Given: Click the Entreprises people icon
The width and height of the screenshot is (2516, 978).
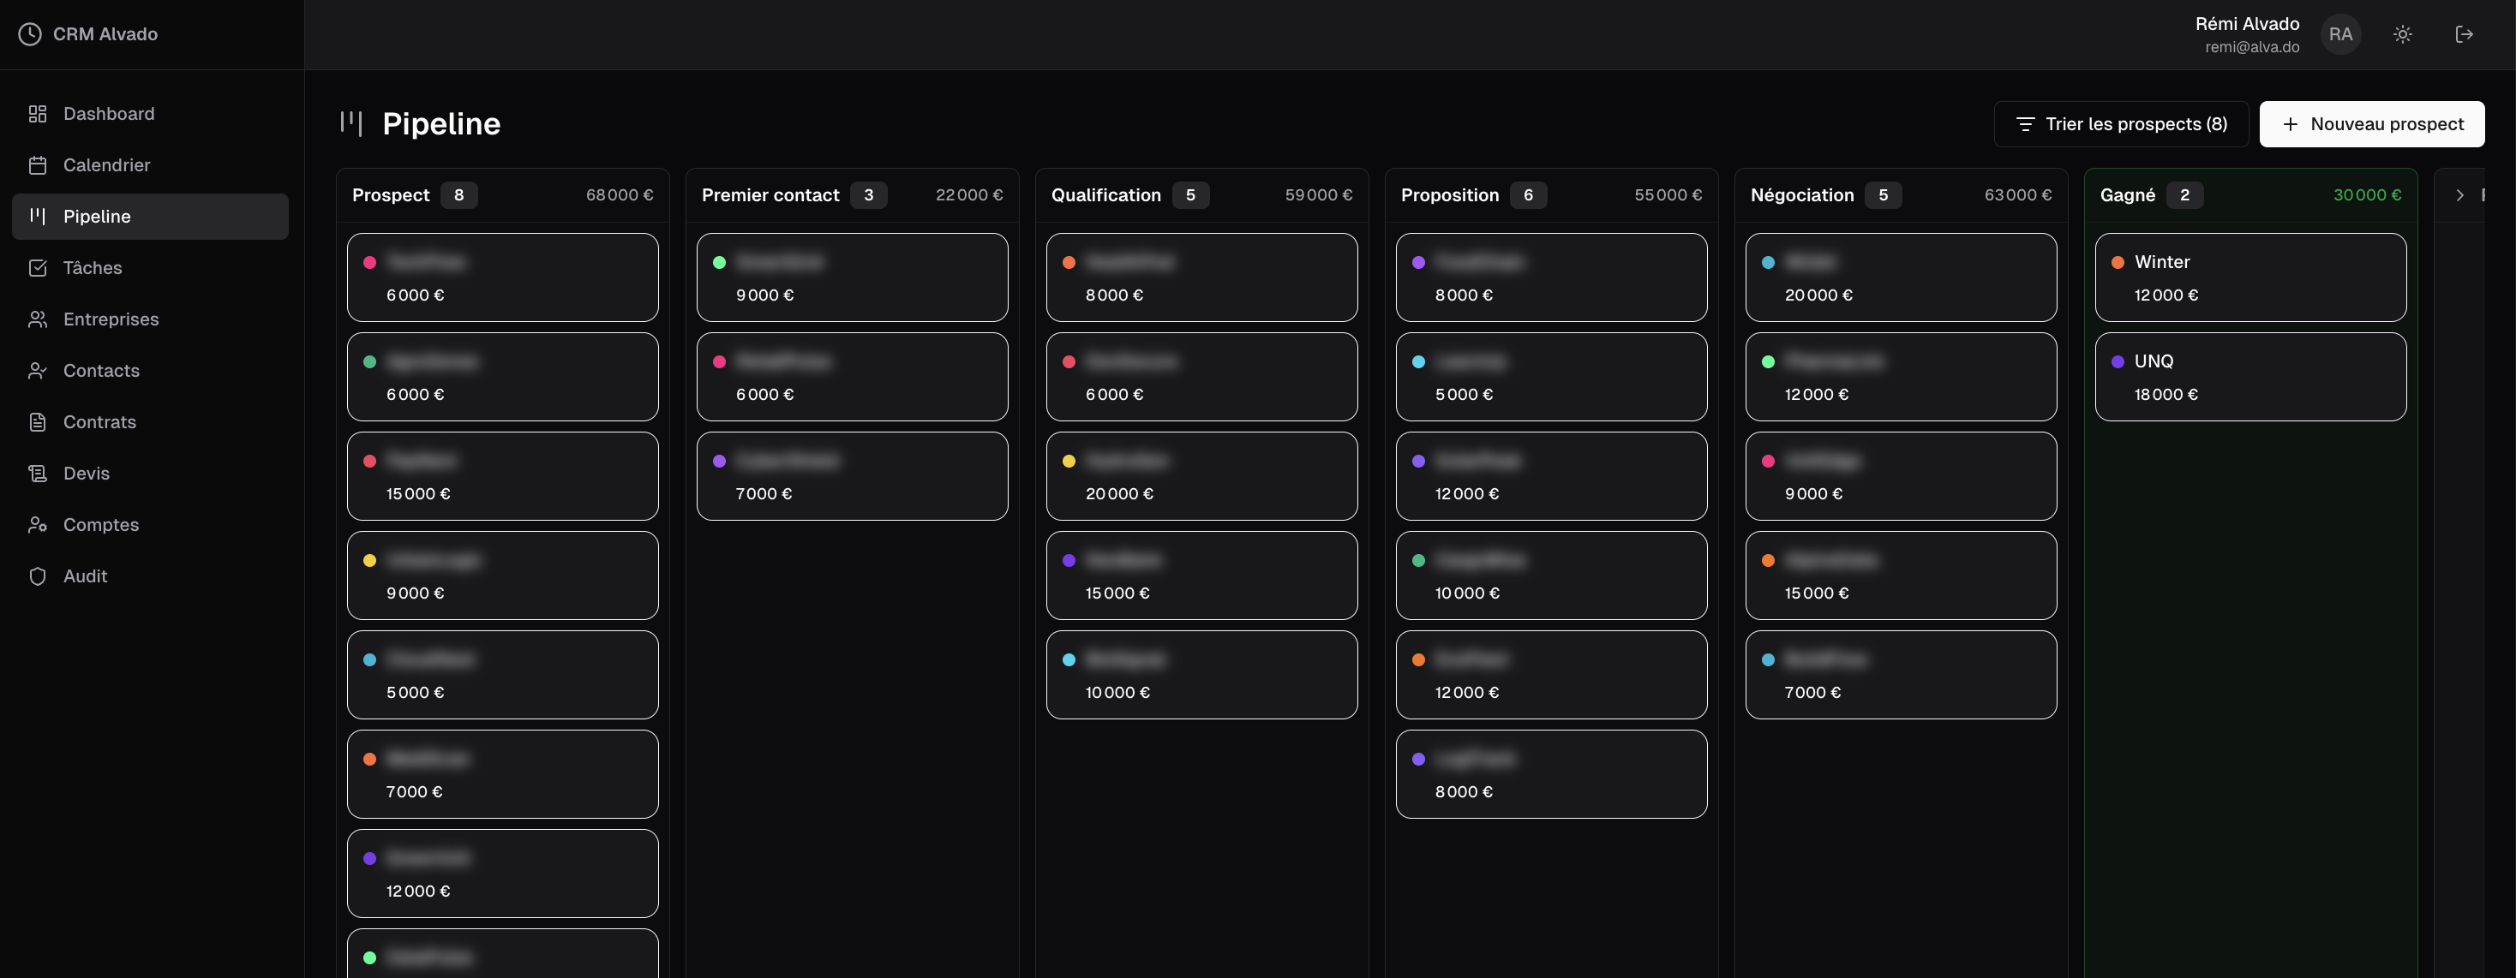Looking at the screenshot, I should coord(38,319).
